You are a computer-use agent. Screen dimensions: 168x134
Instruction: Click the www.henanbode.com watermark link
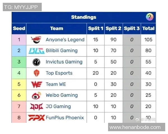point(135,127)
